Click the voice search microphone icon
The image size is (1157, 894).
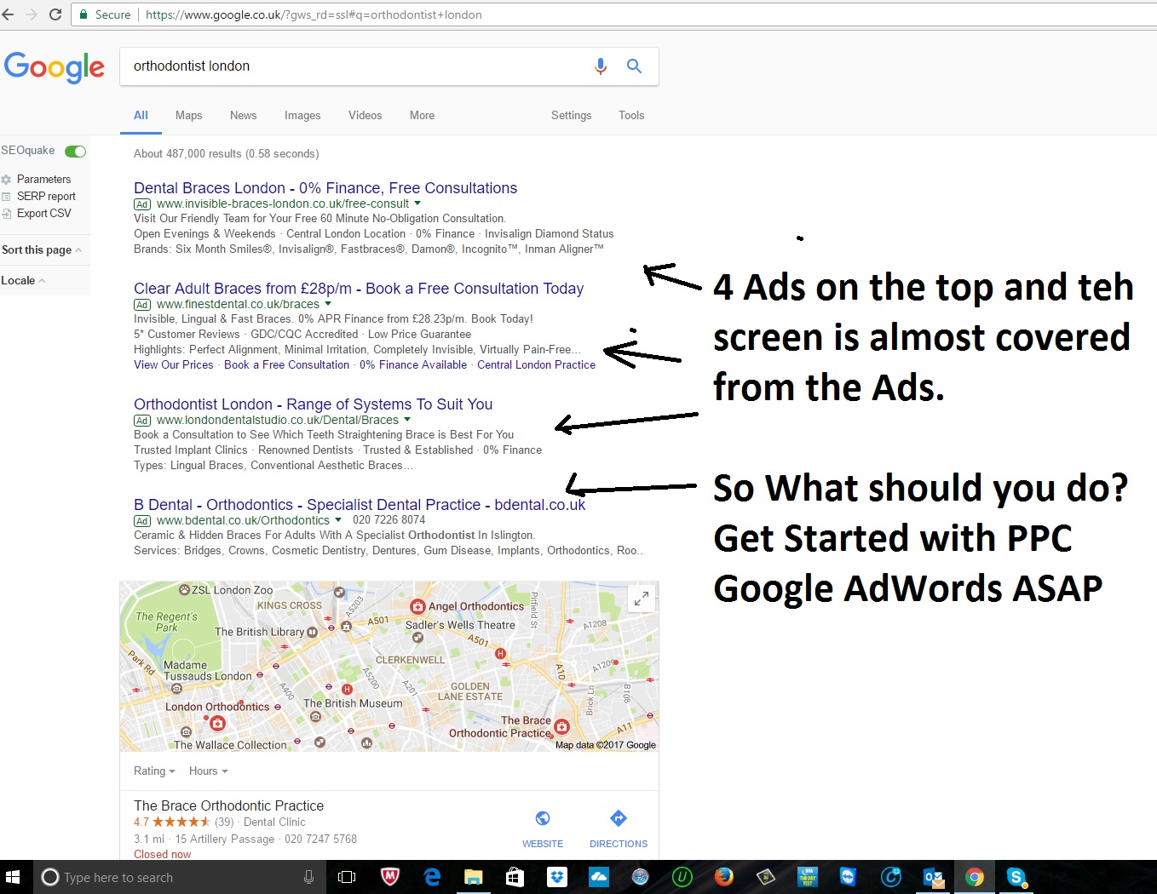pyautogui.click(x=601, y=66)
